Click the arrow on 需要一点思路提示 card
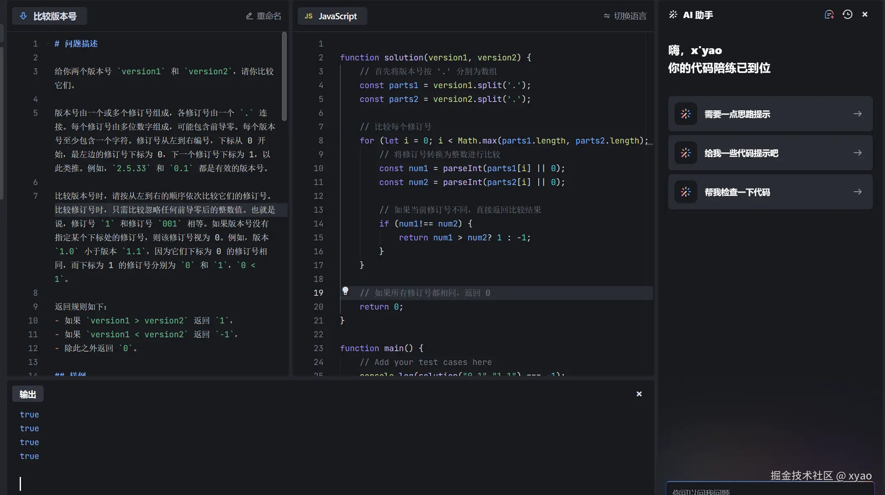 point(857,114)
